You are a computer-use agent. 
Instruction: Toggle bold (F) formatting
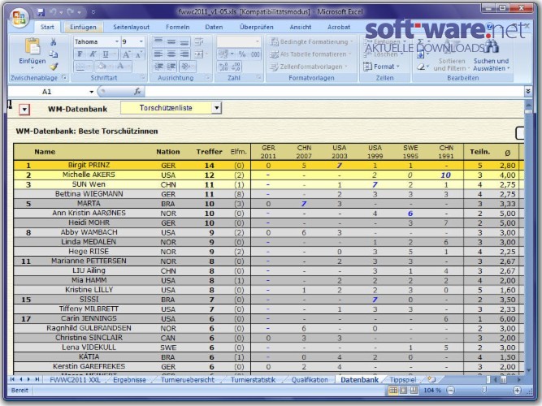[80, 54]
